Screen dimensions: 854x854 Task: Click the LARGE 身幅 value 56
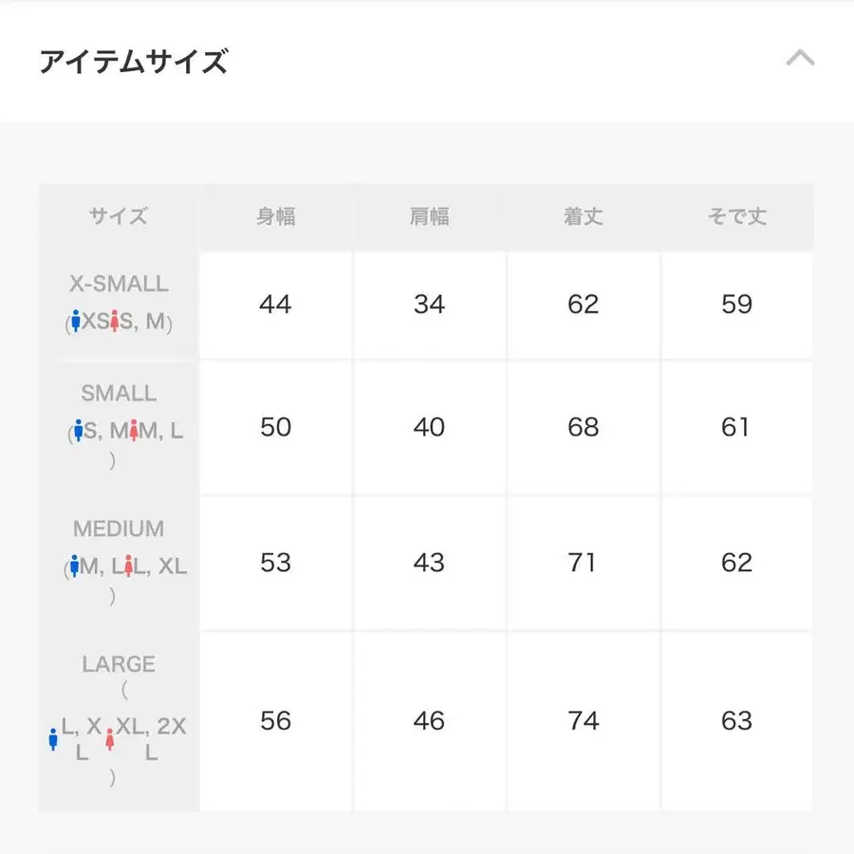pos(275,721)
